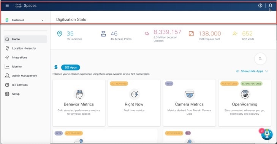Image resolution: width=277 pixels, height=144 pixels.
Task: Open the help question mark icon
Action: click(x=260, y=5)
